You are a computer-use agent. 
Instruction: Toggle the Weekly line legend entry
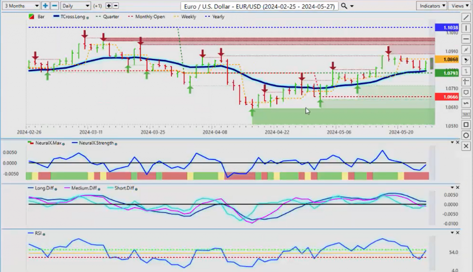click(x=185, y=17)
